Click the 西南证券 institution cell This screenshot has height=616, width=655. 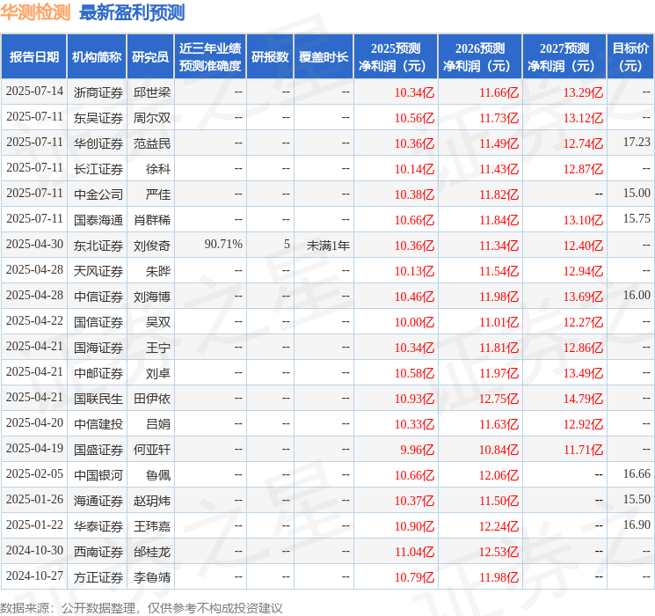(x=98, y=552)
